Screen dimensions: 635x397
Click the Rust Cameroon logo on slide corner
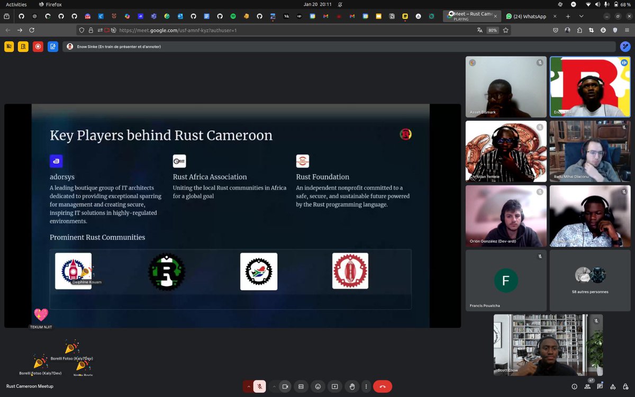tap(405, 134)
